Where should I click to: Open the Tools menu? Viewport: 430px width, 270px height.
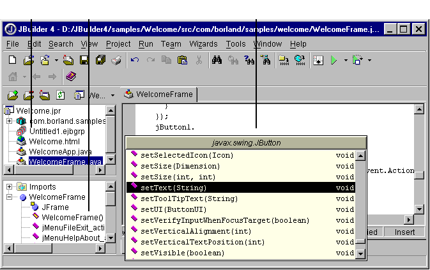[236, 44]
